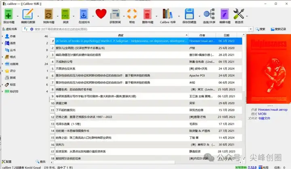Click the Virtual library (虚拟书库) button

(x=10, y=29)
